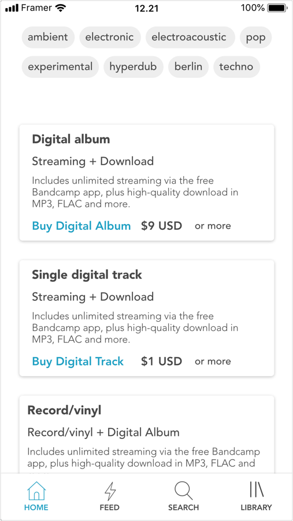Open the Record/vinyl card

click(x=147, y=434)
